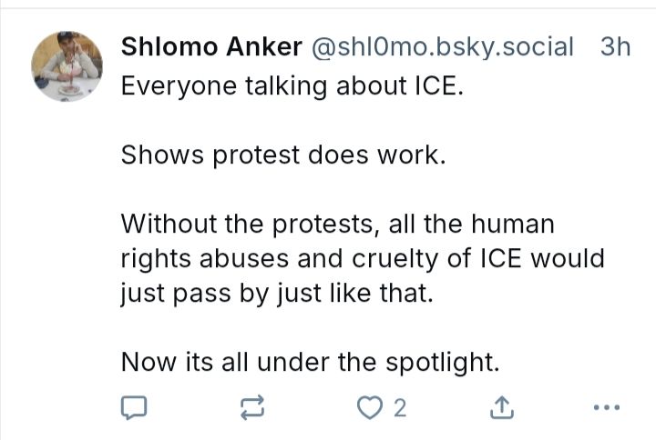Viewport: 656px width, 440px height.
Task: Click the line starting 'rights abuses and cruelty'
Action: pyautogui.click(x=363, y=258)
